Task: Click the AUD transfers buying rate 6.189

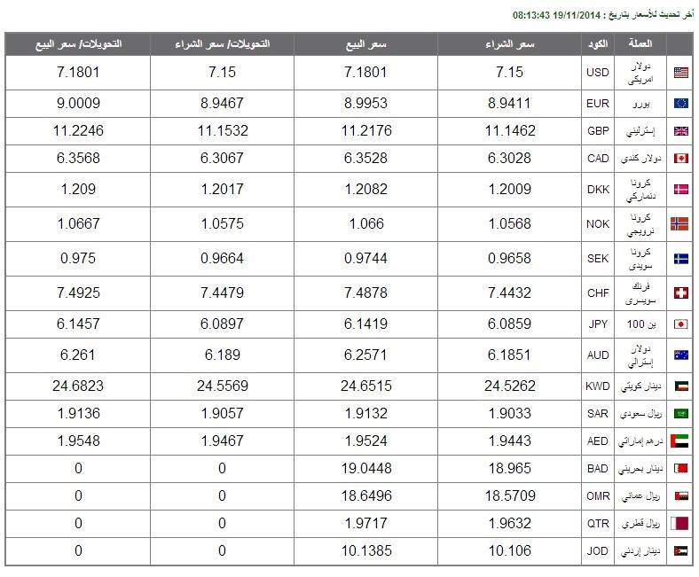Action: tap(222, 355)
